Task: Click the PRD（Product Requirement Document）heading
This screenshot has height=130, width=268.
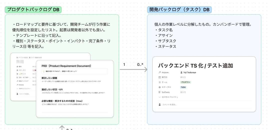Action: pyautogui.click(x=66, y=66)
